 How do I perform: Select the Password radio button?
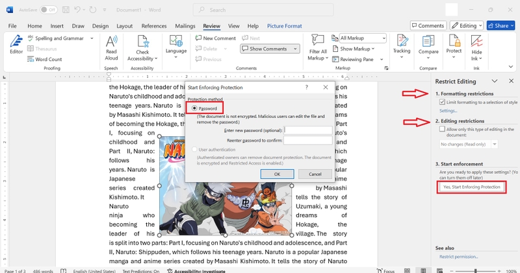(194, 108)
